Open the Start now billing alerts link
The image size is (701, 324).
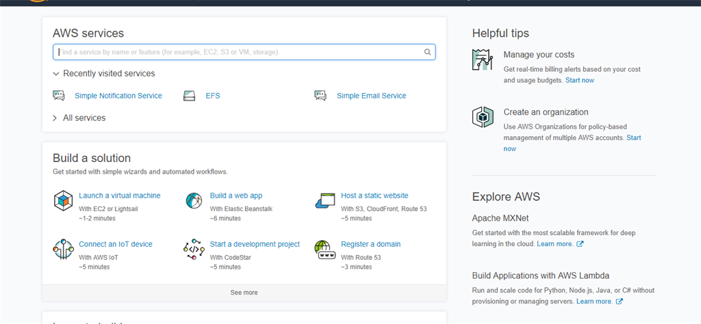pyautogui.click(x=579, y=81)
